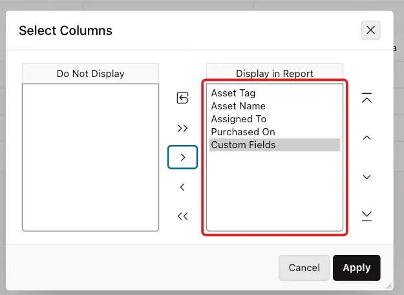Move selected column right with single arrow

click(182, 157)
